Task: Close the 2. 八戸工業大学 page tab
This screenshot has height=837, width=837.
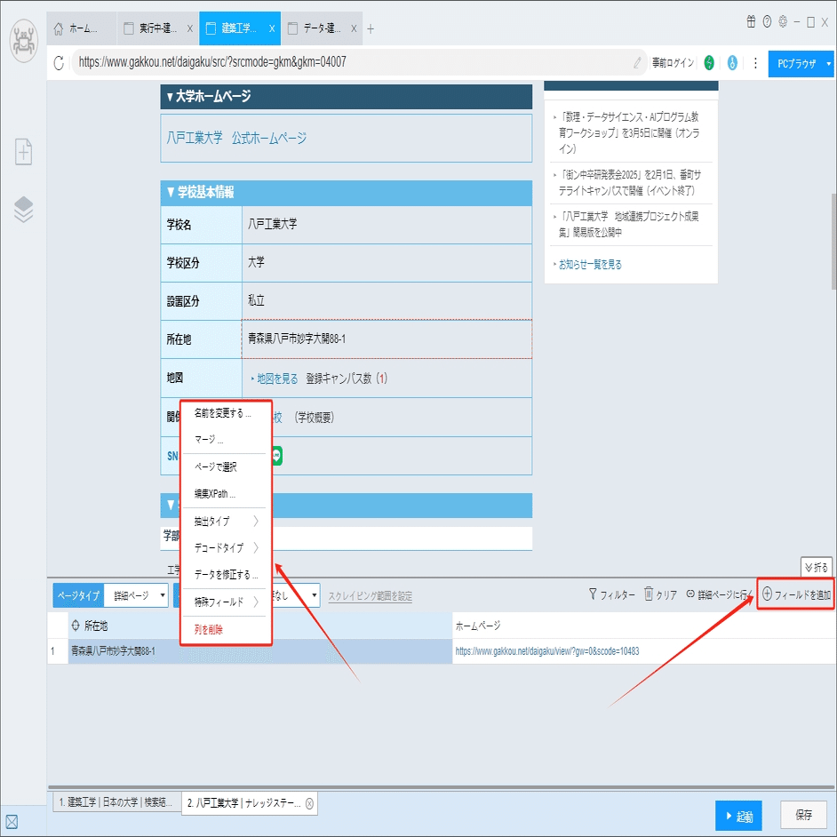Action: point(309,803)
